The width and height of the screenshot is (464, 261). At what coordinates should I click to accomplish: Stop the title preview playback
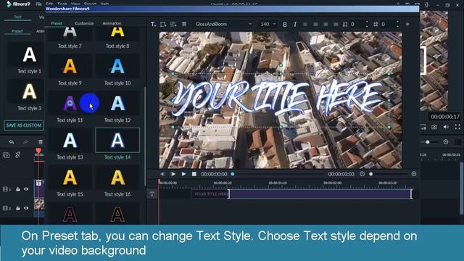(194, 174)
